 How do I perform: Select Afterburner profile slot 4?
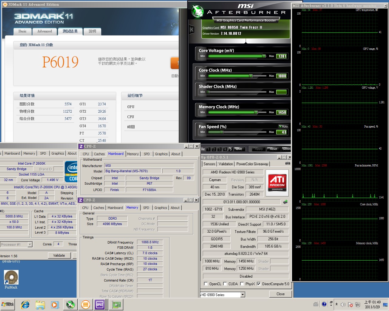pyautogui.click(x=225, y=149)
